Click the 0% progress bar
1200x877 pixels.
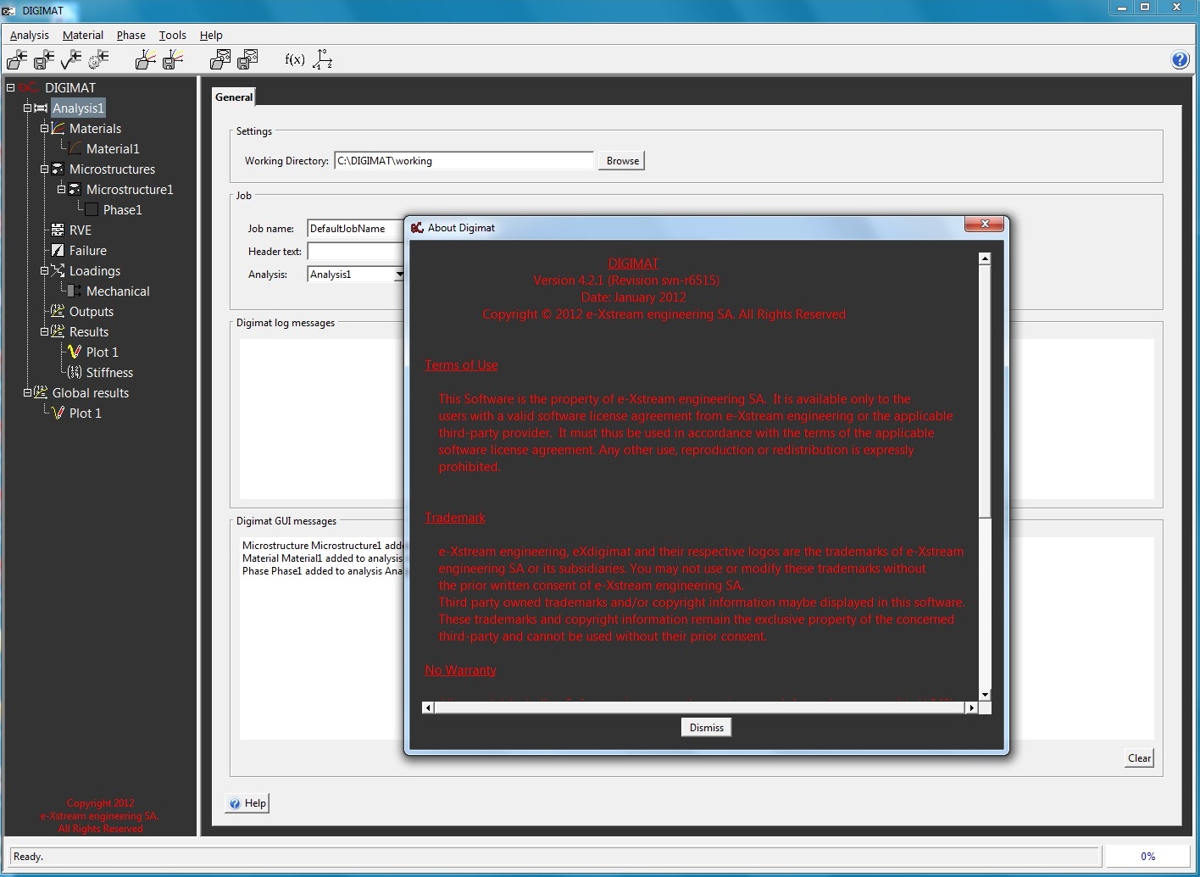click(1147, 857)
